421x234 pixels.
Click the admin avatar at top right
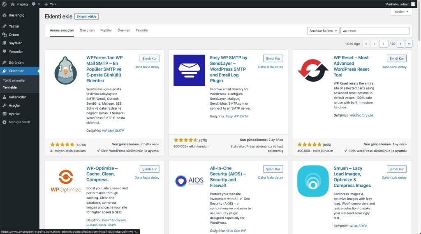(413, 4)
